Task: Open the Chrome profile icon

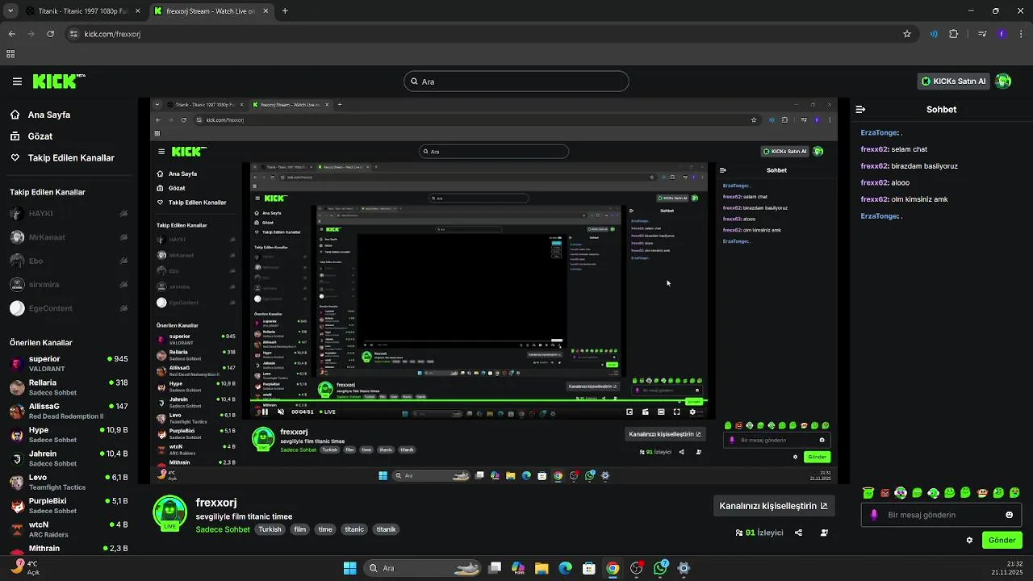Action: [x=1002, y=34]
